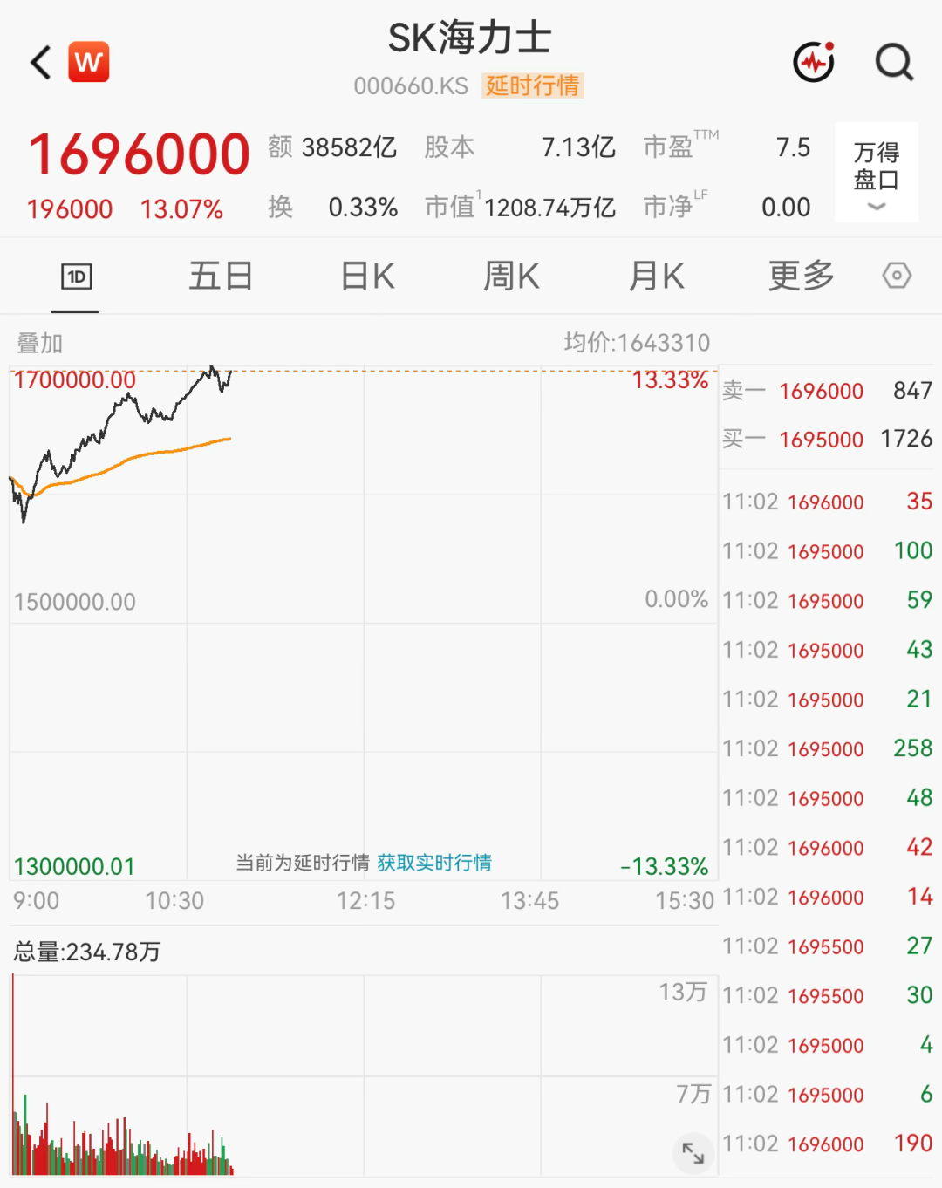942x1188 pixels.
Task: Tap the 市净 LF value 0.00
Action: pyautogui.click(x=786, y=208)
